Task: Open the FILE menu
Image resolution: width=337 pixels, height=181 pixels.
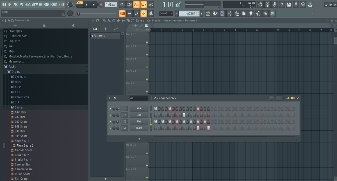Action: (4, 4)
